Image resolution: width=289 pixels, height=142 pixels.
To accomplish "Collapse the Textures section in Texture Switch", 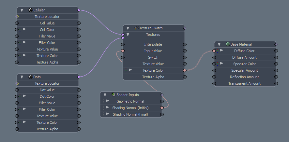I will (128, 35).
